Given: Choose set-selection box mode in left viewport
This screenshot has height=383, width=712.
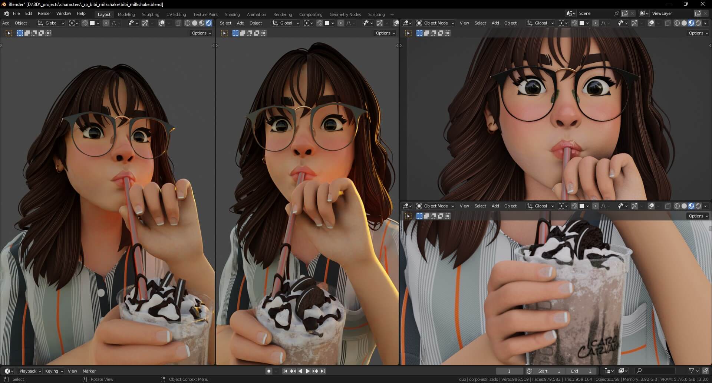Looking at the screenshot, I should point(20,33).
